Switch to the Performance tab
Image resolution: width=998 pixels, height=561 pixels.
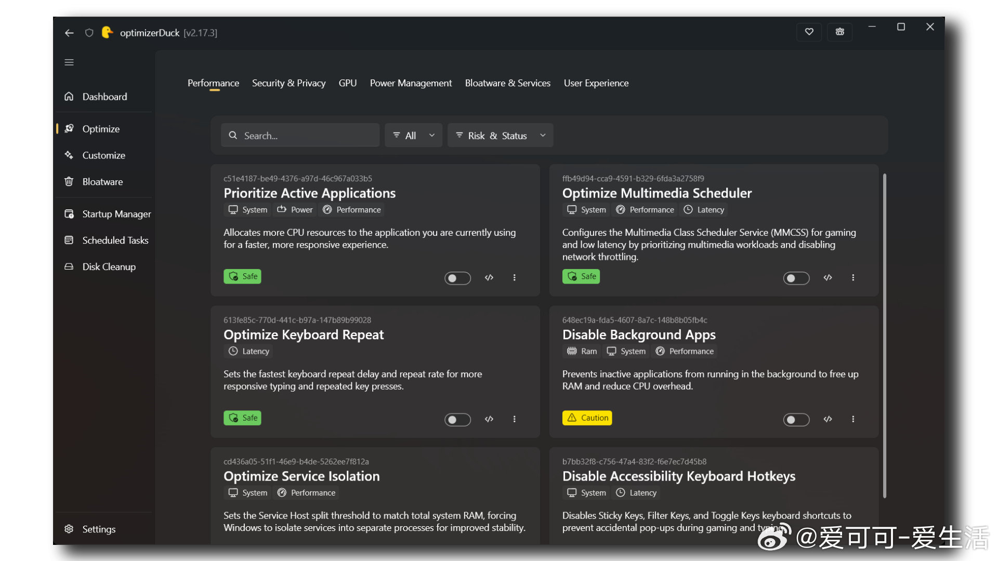click(213, 83)
